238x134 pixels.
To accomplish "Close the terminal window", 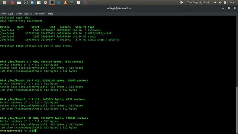I will pyautogui.click(x=235, y=8).
